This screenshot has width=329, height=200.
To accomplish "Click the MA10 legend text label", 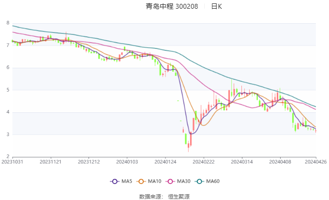I will 155,181.
